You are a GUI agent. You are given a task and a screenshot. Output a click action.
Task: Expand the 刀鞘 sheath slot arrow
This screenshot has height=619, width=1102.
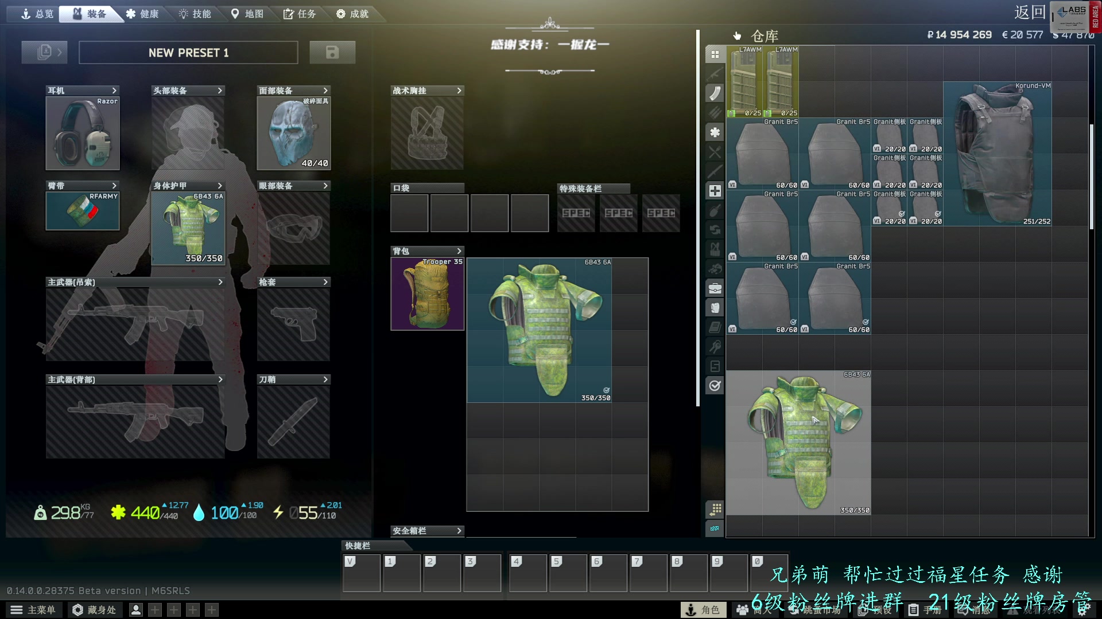pos(325,379)
